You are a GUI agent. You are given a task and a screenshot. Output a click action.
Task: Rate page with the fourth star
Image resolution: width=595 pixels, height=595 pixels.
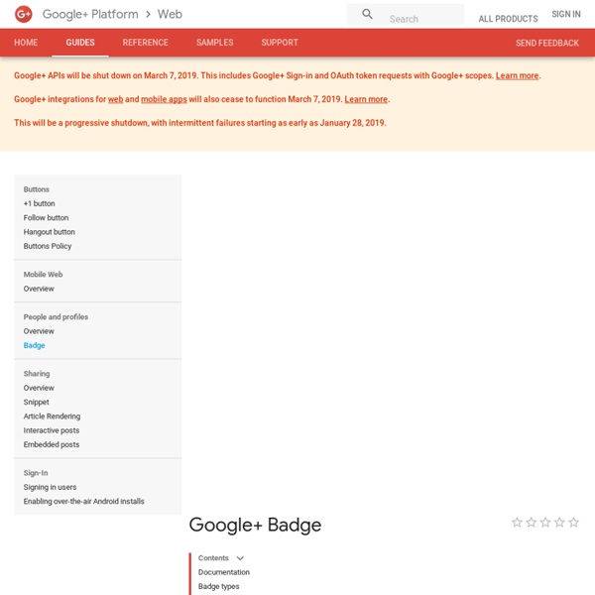point(559,523)
